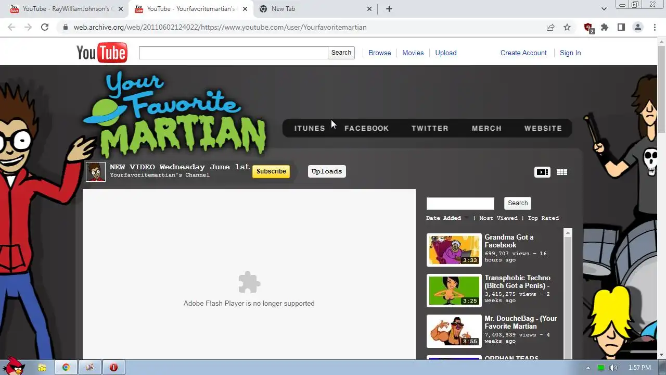Click the Movies link
Viewport: 666px width, 375px height.
pyautogui.click(x=413, y=53)
